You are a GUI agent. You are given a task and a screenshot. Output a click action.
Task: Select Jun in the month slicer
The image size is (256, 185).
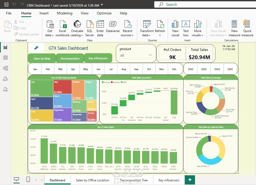[98, 69]
